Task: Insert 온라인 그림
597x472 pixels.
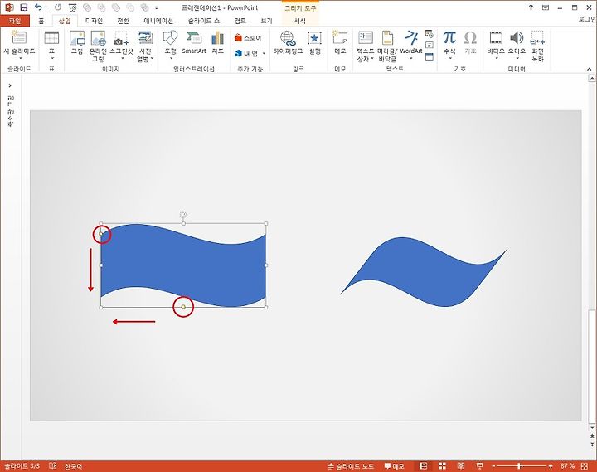Action: [x=98, y=46]
